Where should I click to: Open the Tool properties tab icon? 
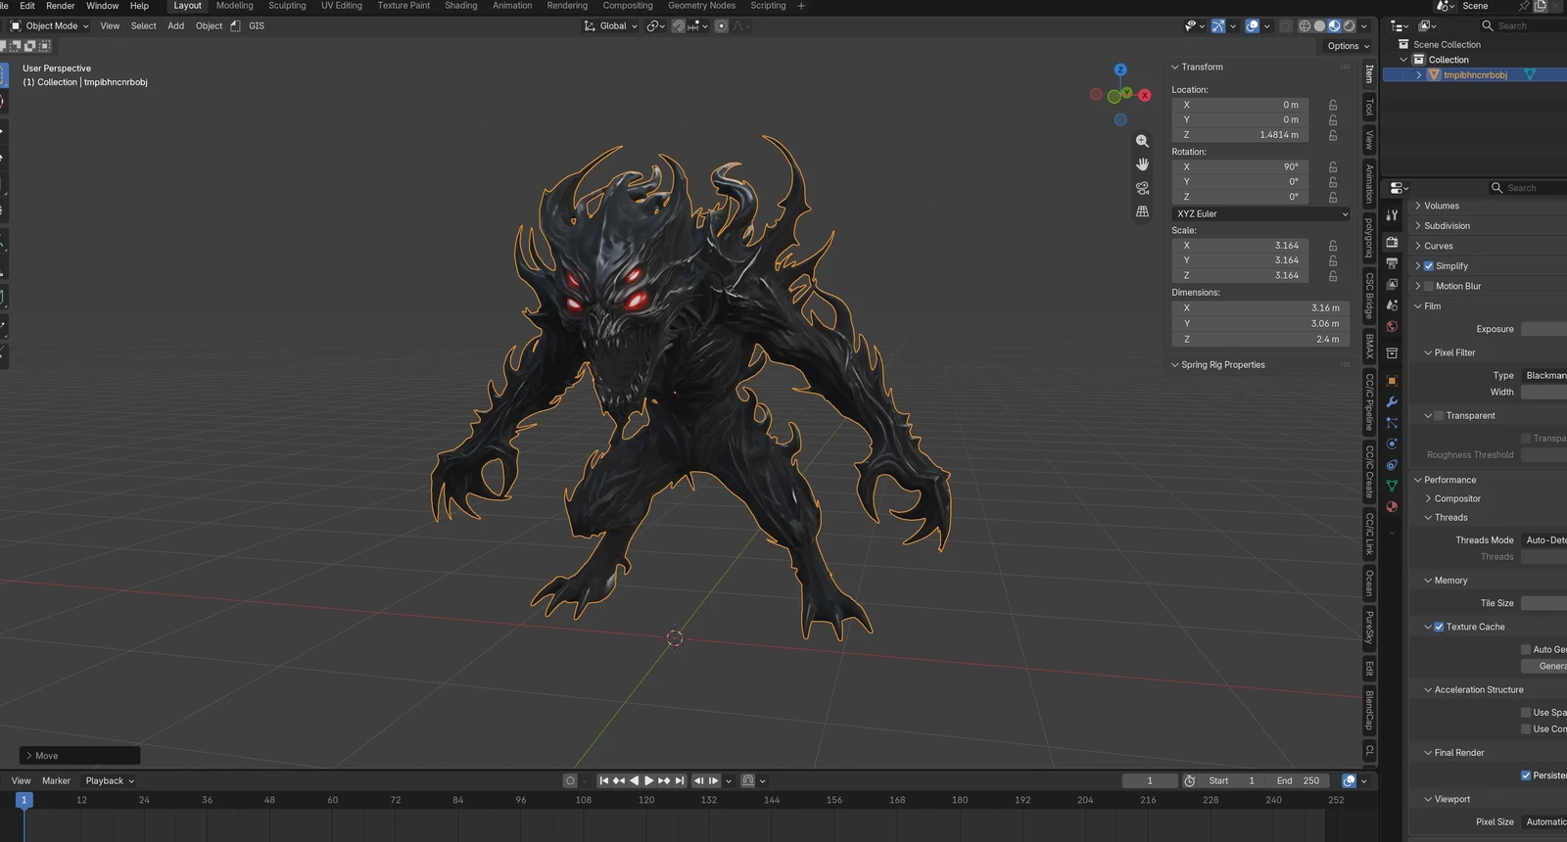(1392, 215)
